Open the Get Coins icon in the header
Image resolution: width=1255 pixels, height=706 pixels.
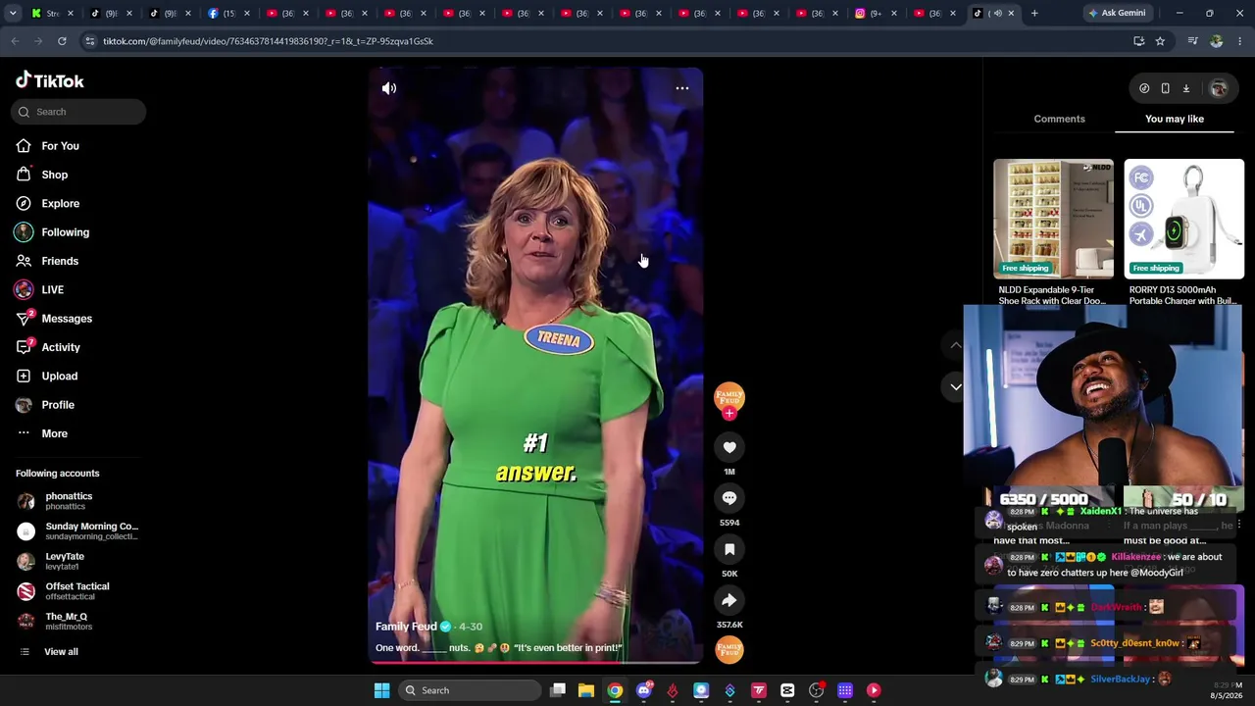pyautogui.click(x=1144, y=88)
